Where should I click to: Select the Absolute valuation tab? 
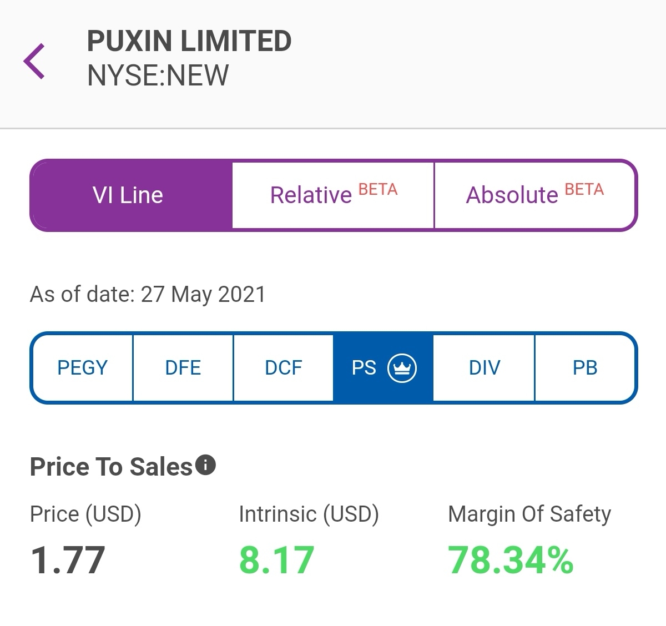tap(534, 195)
